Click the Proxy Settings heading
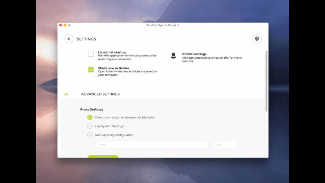The height and width of the screenshot is (183, 325). pos(92,109)
